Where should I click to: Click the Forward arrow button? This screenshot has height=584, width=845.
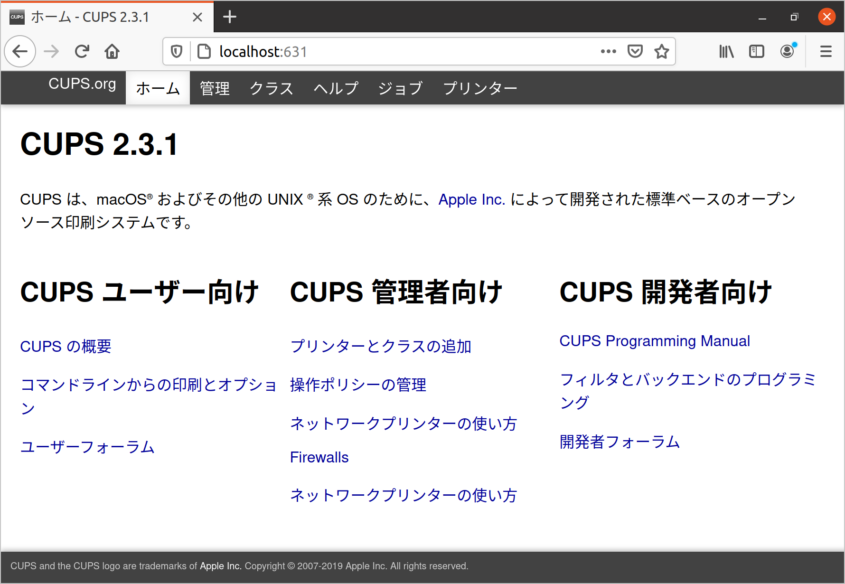pyautogui.click(x=51, y=51)
